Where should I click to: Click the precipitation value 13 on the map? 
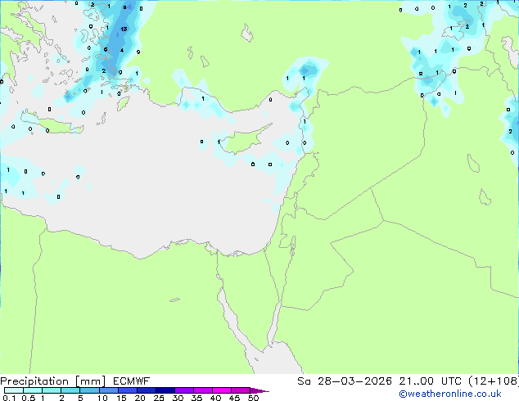124,29
